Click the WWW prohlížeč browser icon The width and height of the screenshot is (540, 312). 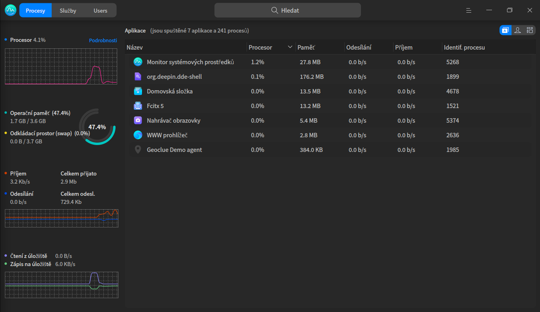[138, 135]
